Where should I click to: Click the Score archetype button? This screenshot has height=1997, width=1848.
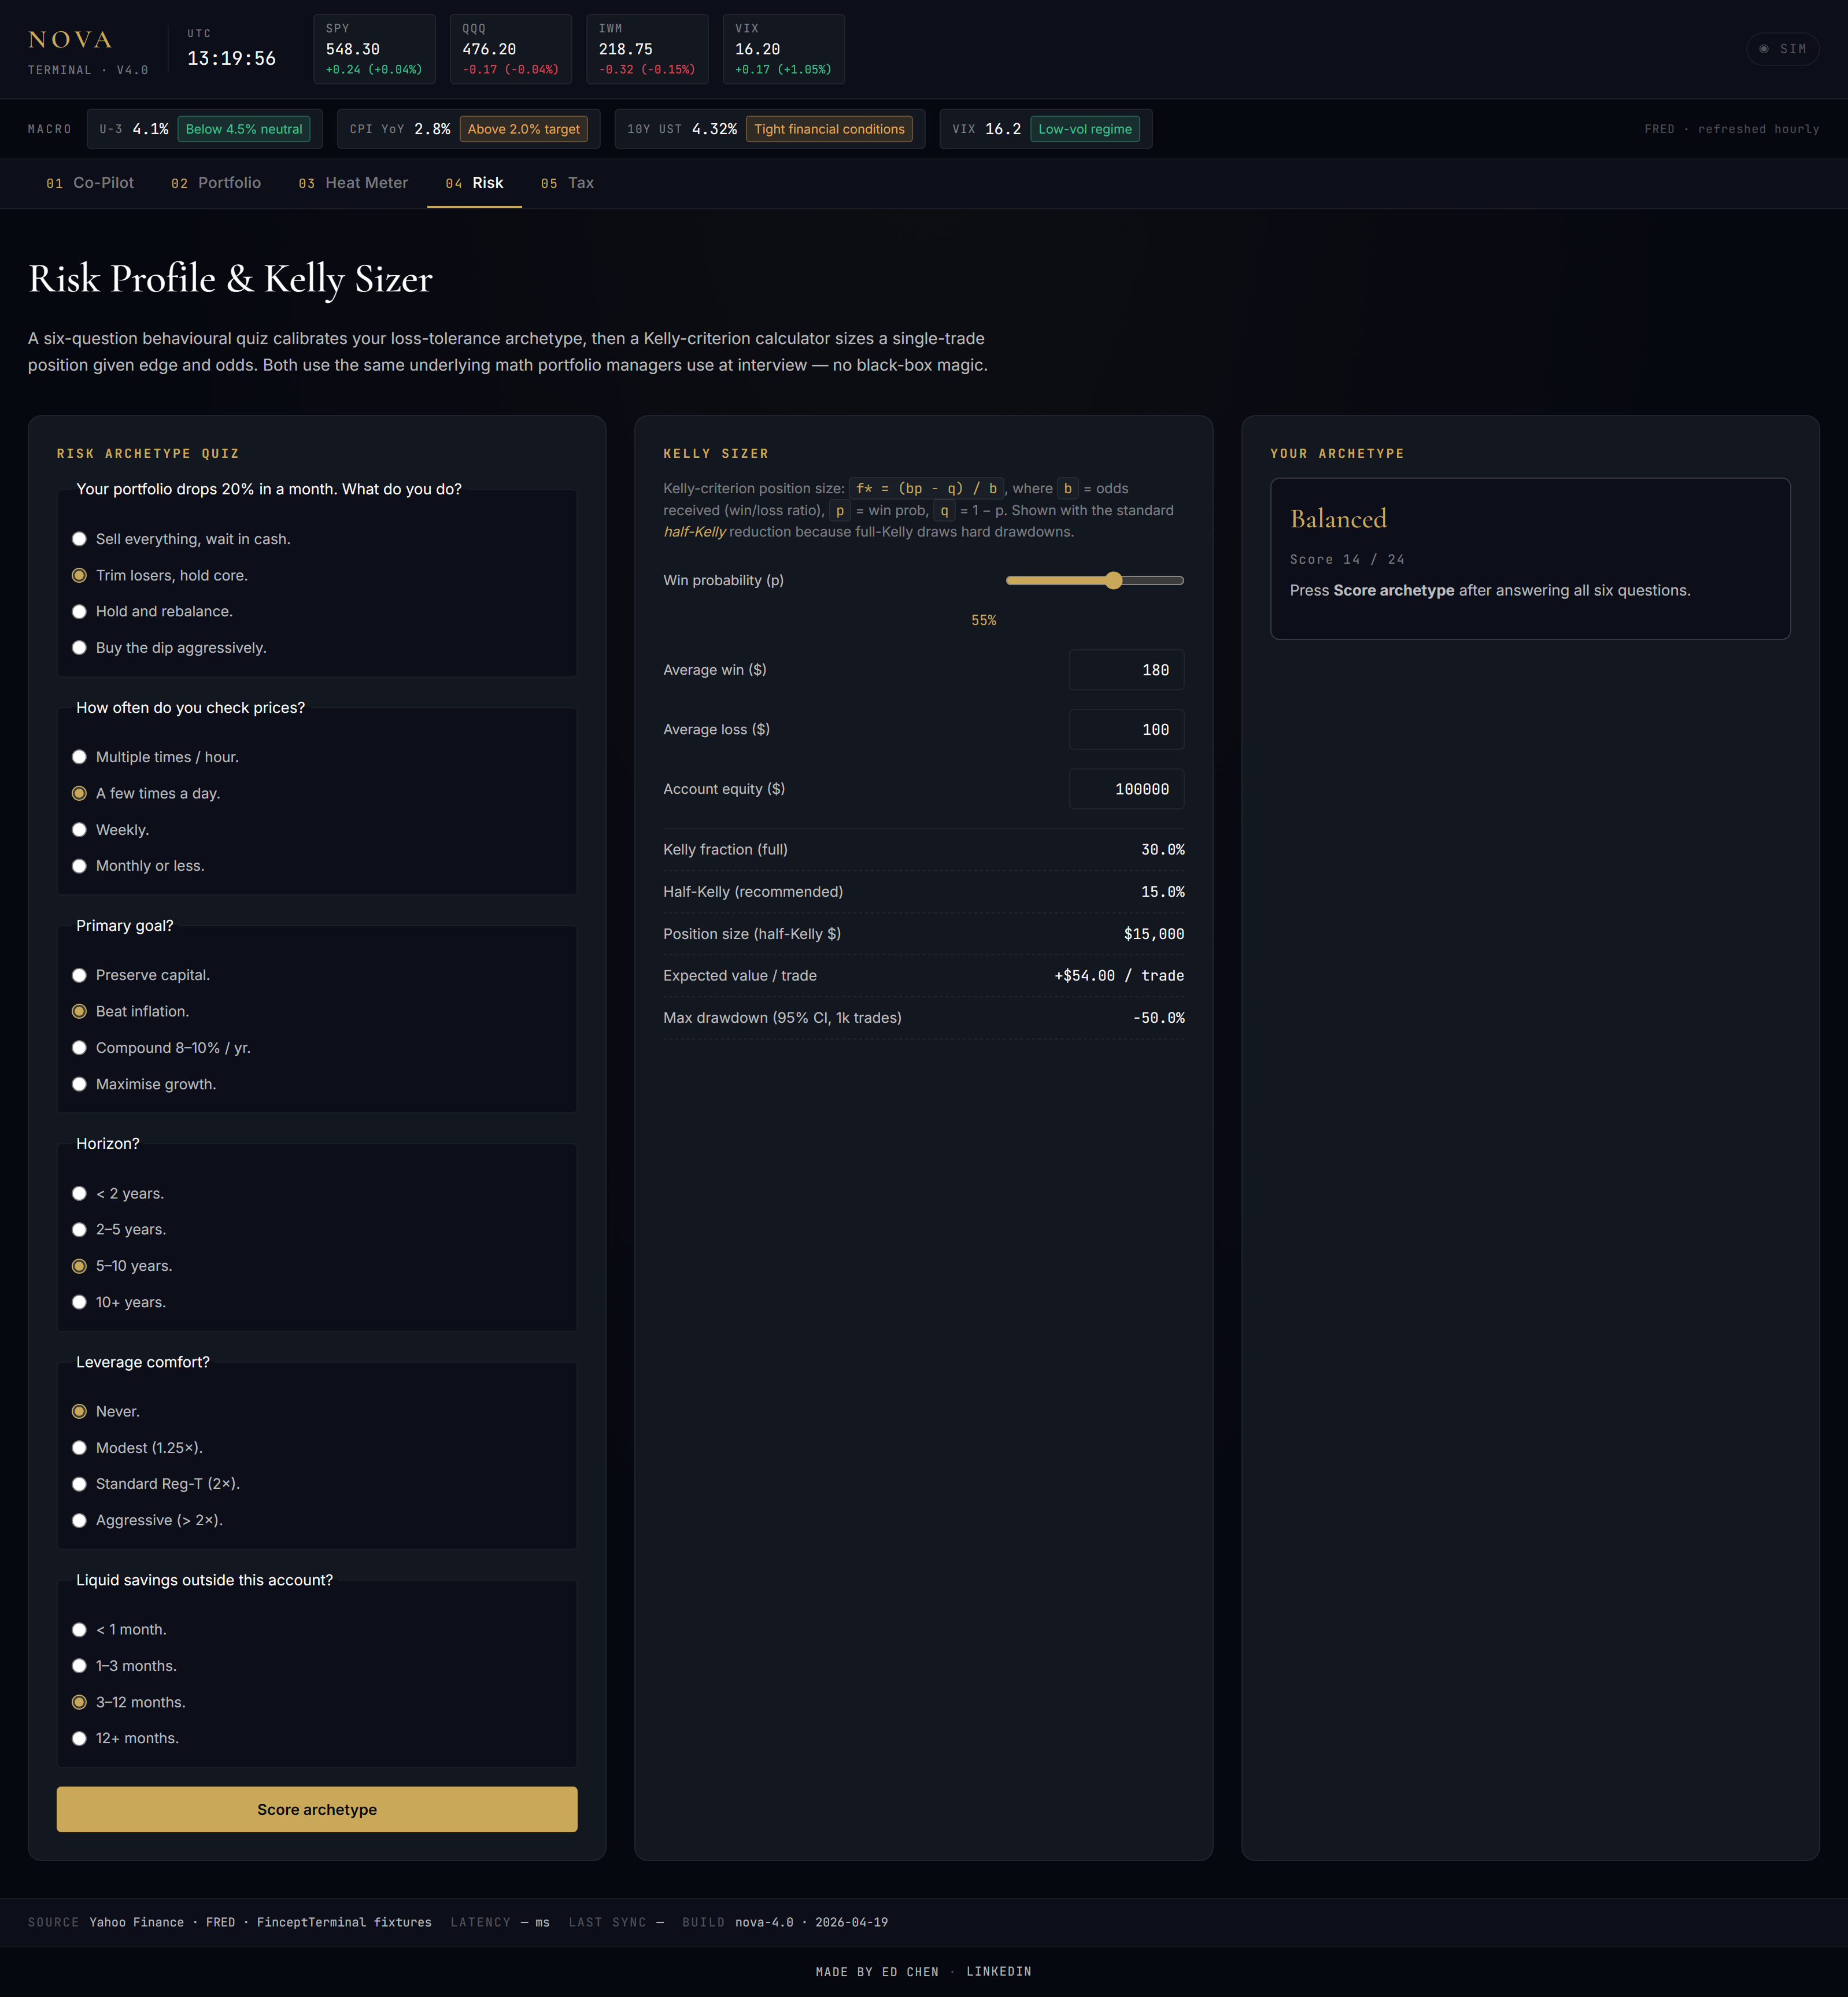pyautogui.click(x=317, y=1809)
